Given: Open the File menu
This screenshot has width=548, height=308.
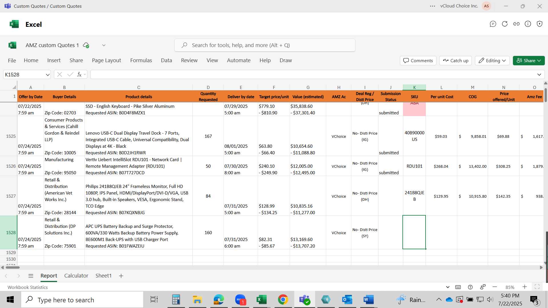Looking at the screenshot, I should [x=12, y=60].
